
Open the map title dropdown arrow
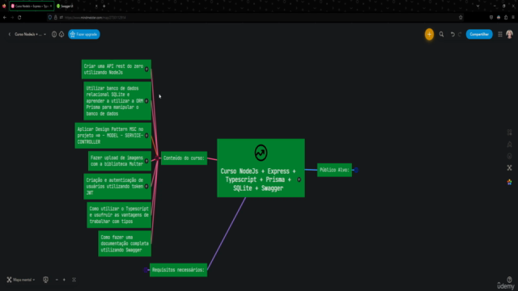click(x=45, y=34)
